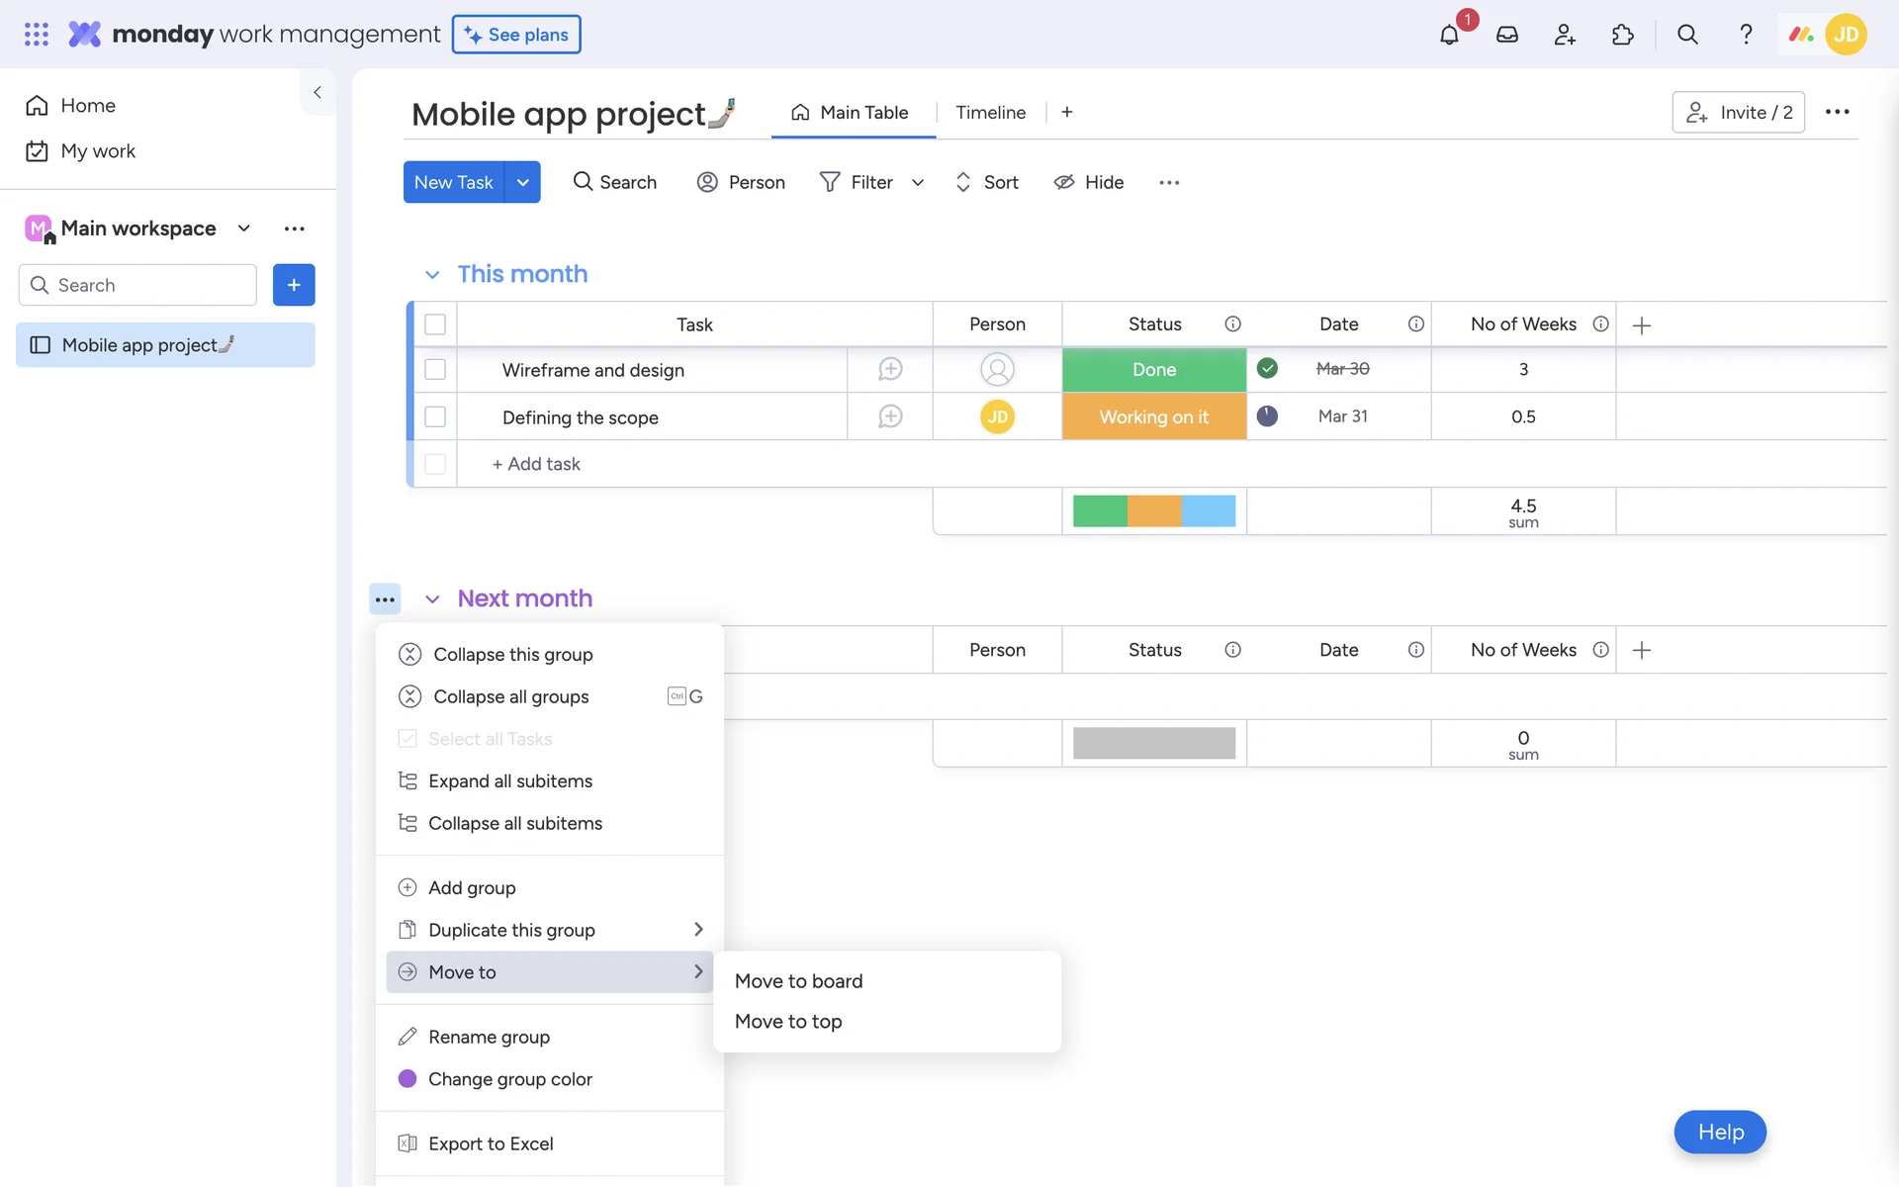Open the apps marketplace puzzle icon
The height and width of the screenshot is (1187, 1899).
(x=1622, y=35)
